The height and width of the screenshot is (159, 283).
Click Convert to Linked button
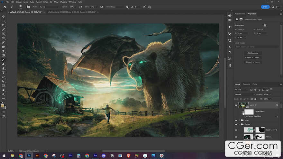pyautogui.click(x=253, y=58)
